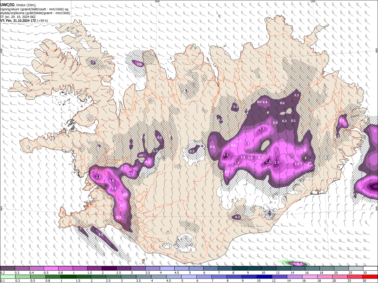Viewport: 378px width, 283px height.
Task: Click the 'IT: þri. 29. 10. 2024 06Z' line
Action: pos(18,17)
